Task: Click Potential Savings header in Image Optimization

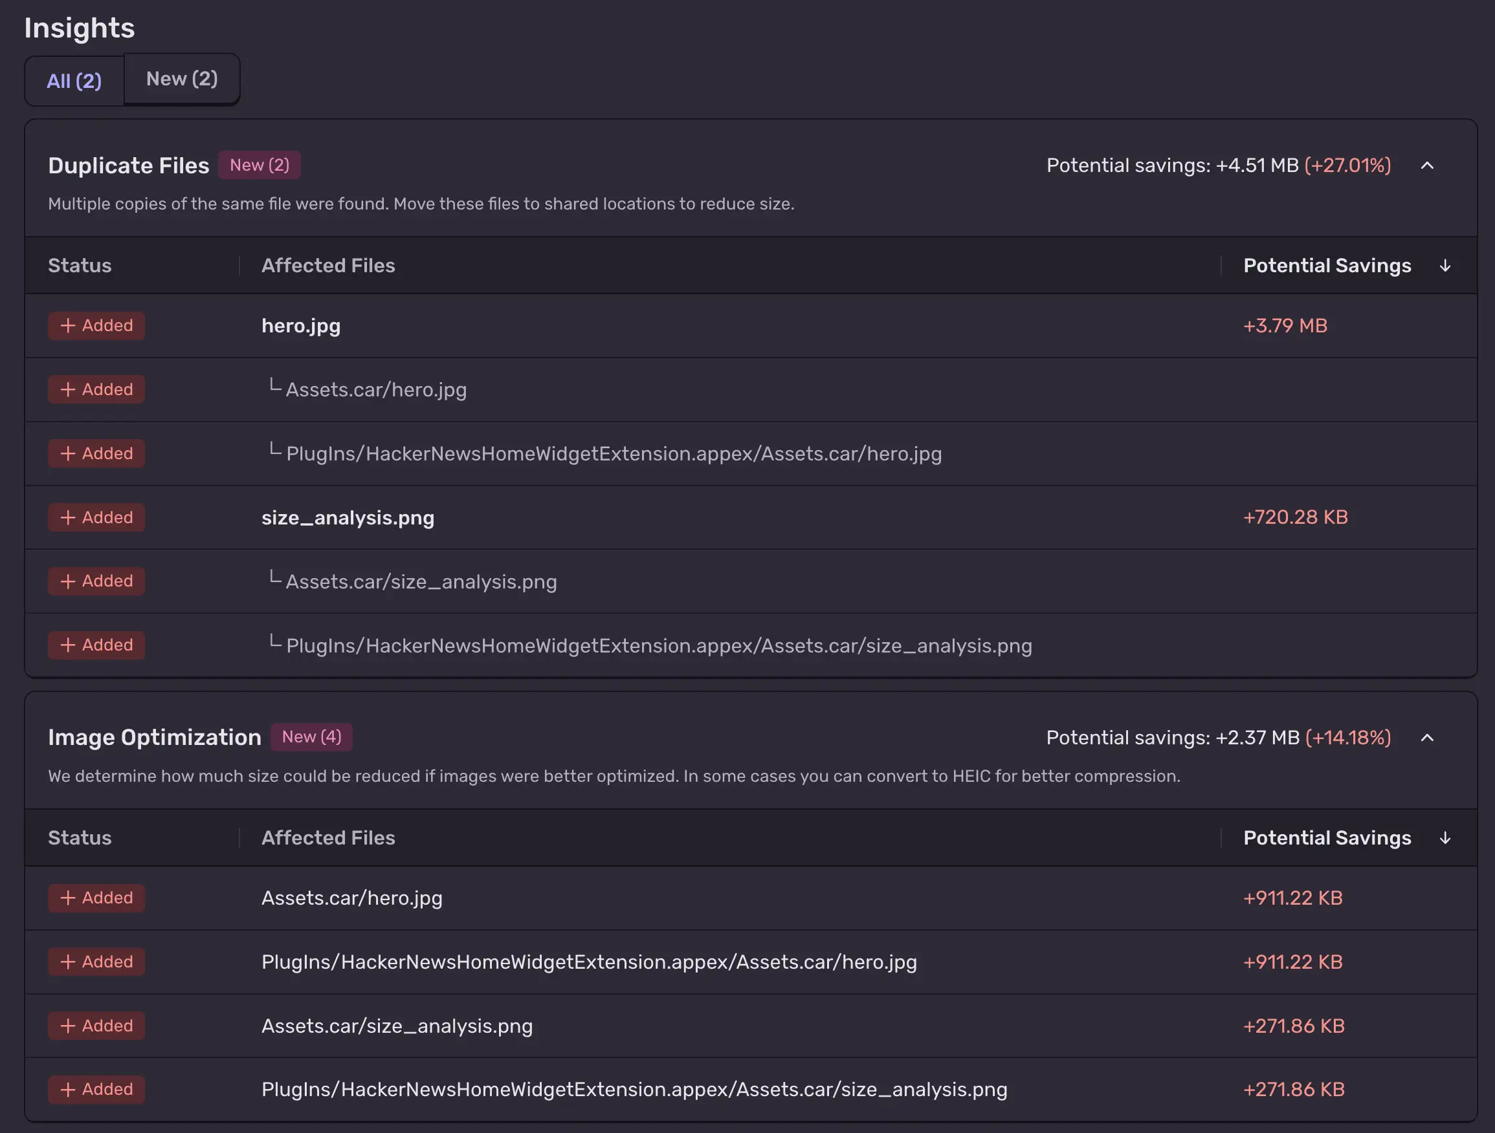Action: (x=1327, y=837)
